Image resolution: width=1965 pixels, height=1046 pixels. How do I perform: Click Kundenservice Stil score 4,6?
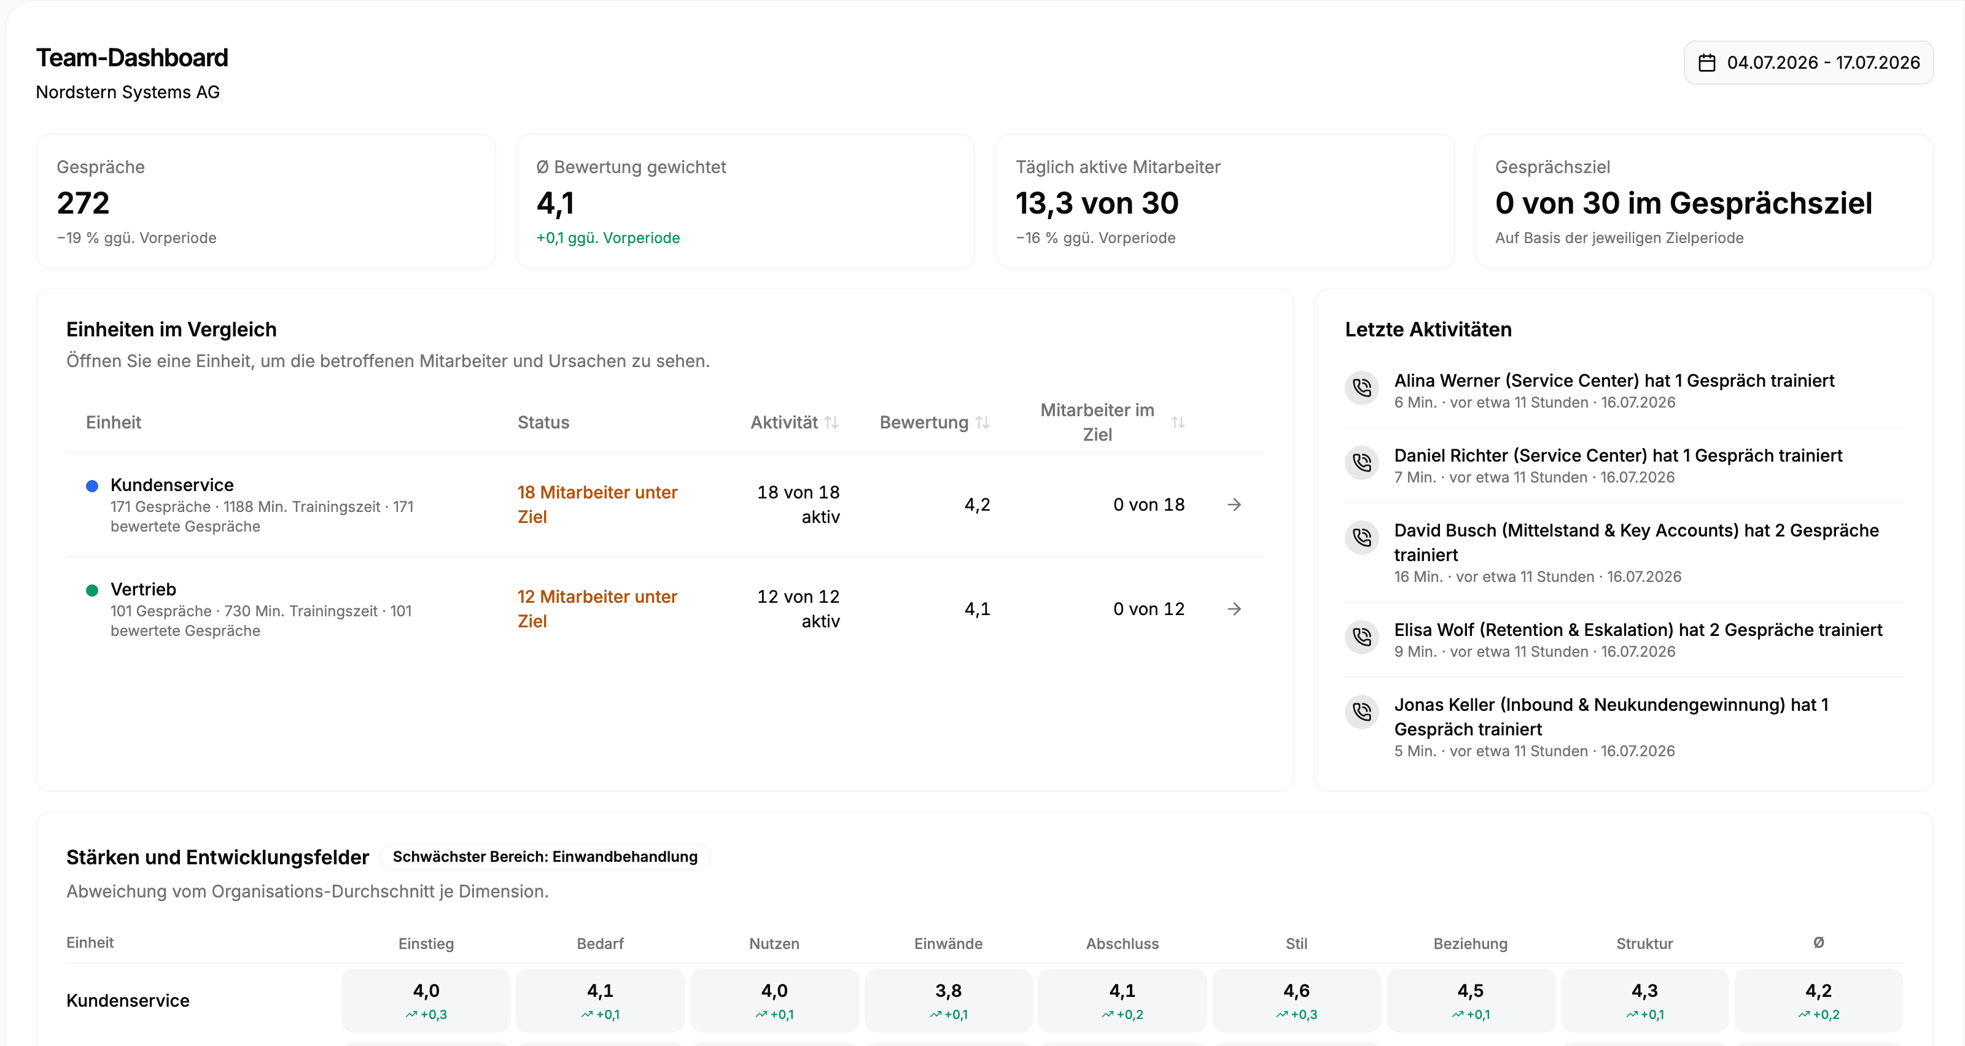1297,1000
